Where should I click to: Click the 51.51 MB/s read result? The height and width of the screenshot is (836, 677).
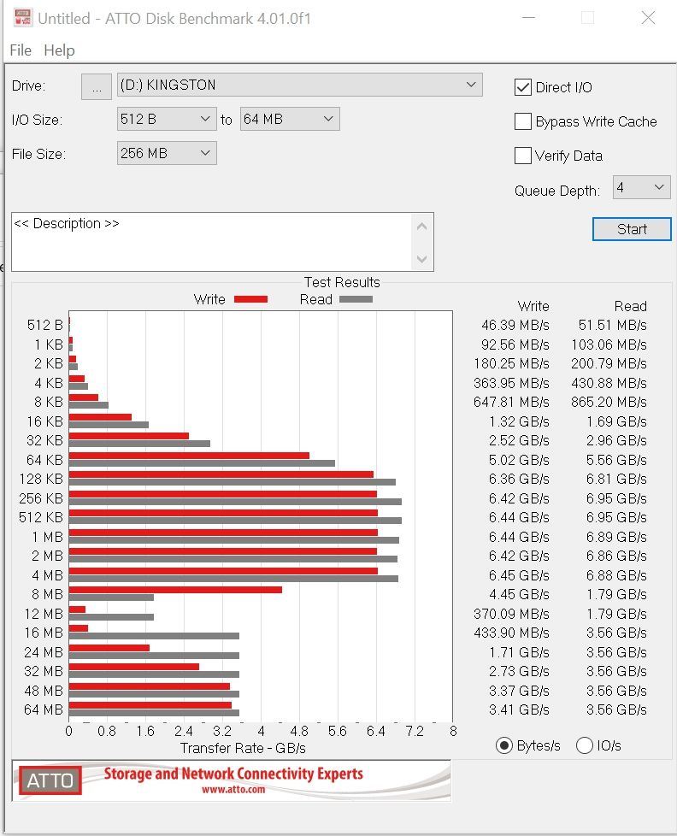tap(613, 325)
